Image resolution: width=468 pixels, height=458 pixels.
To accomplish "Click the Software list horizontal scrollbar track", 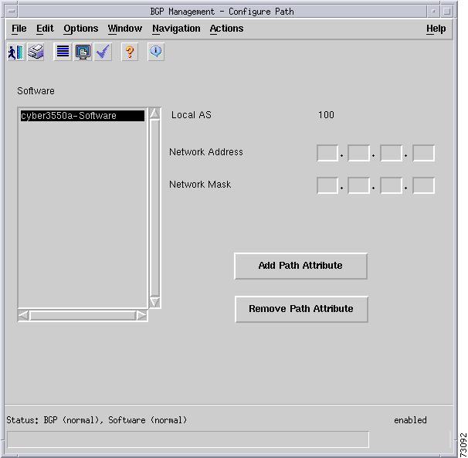I will click(83, 315).
